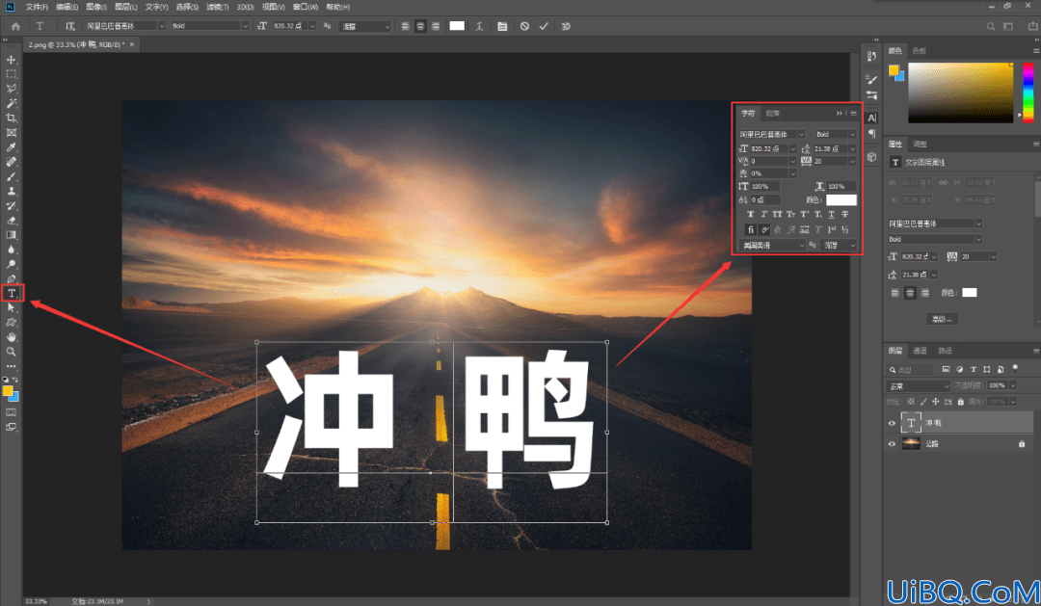The image size is (1041, 606).
Task: Select the Move tool
Action: tap(12, 60)
